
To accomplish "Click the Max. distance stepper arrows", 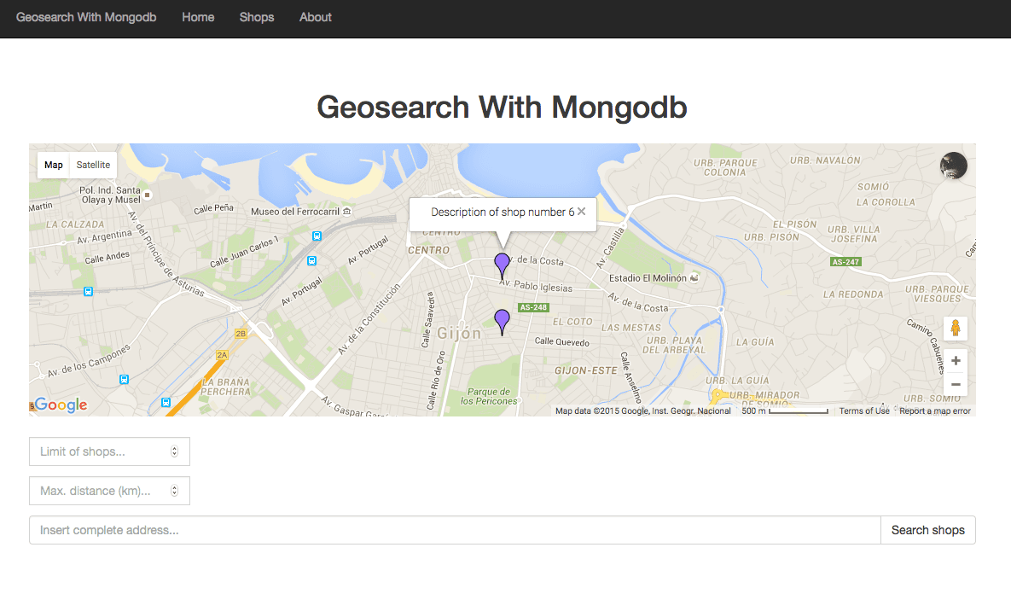I will [175, 491].
